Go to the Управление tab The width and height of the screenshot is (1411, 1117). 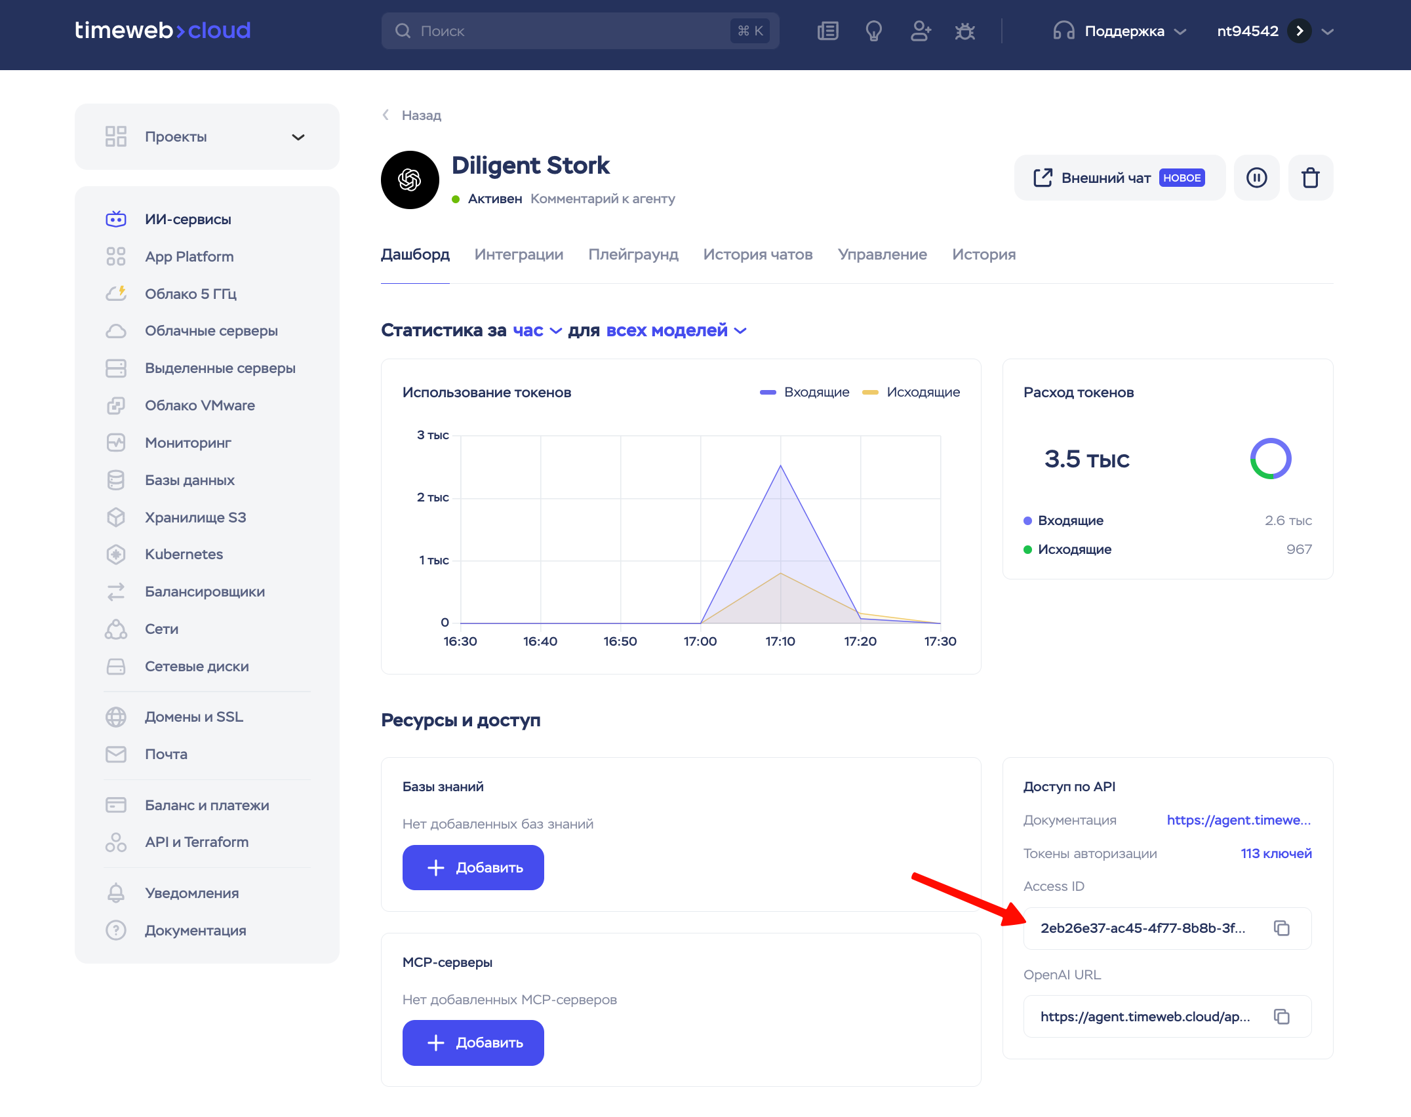point(883,254)
